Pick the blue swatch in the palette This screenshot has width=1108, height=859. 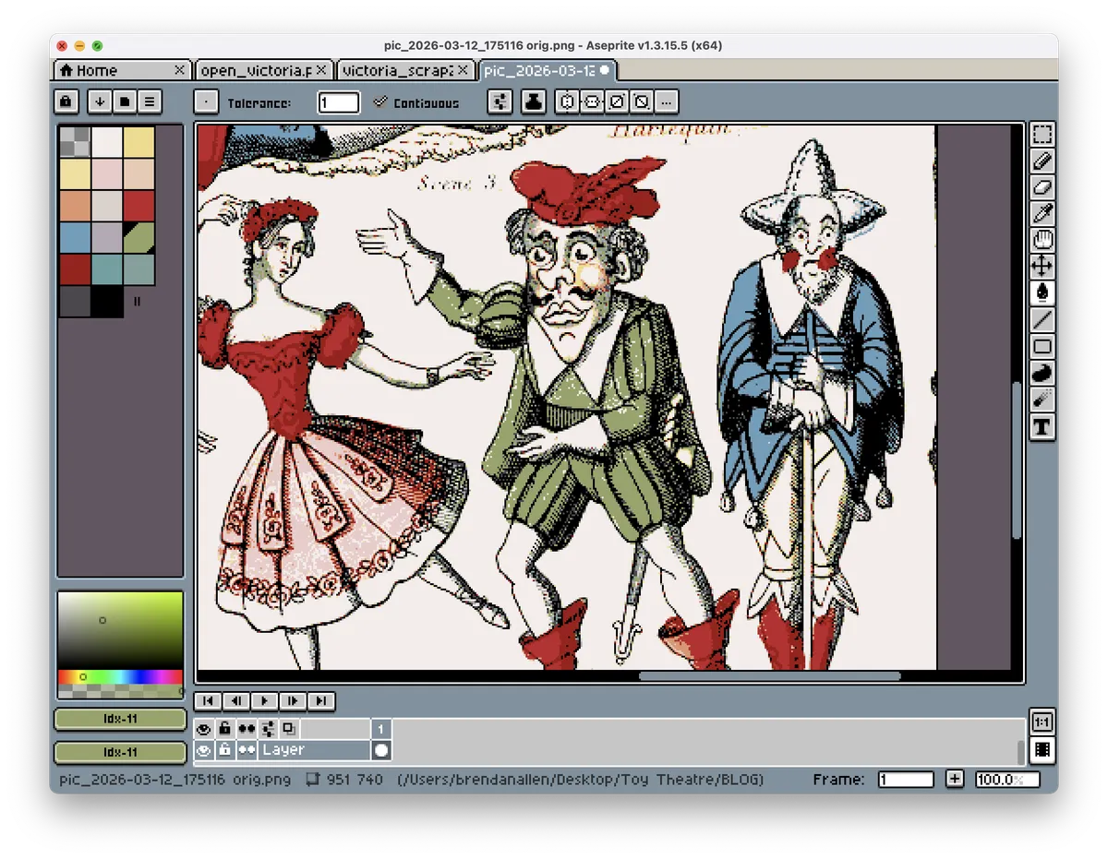pos(76,237)
